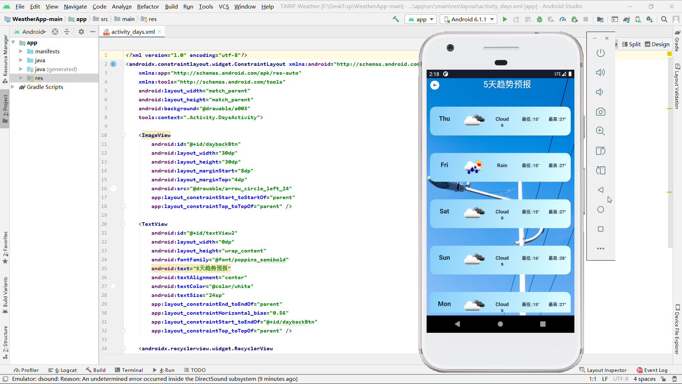This screenshot has width=682, height=384.
Task: Click drawable preview gutter icon on line 16
Action: point(113,188)
